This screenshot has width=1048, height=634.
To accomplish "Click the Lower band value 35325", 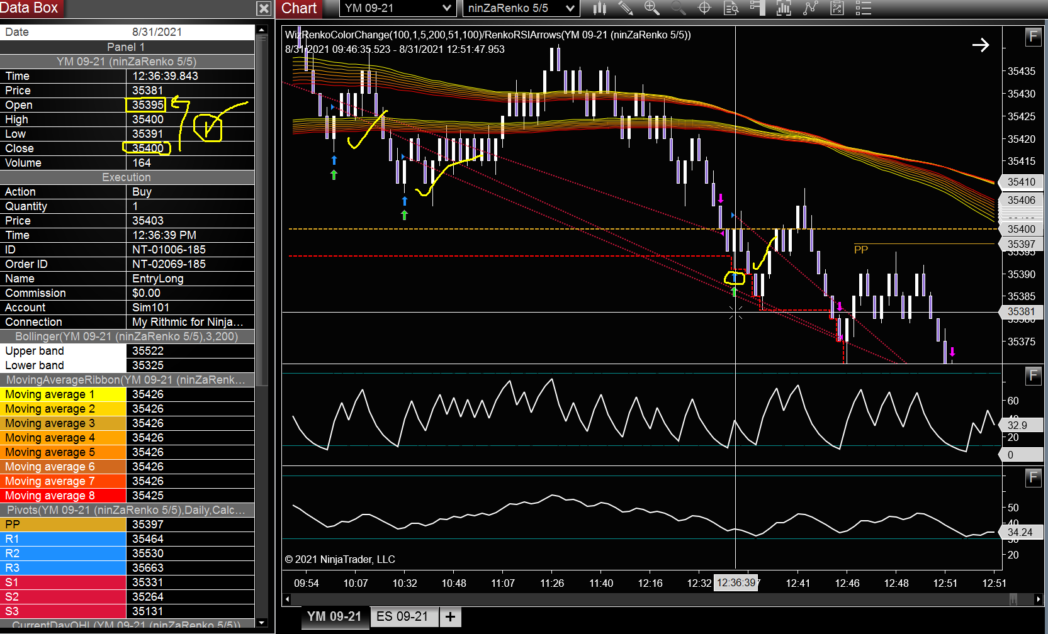I will point(148,365).
